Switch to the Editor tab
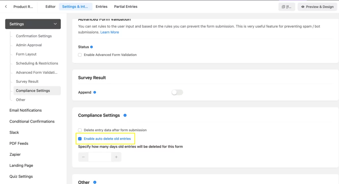The image size is (339, 184). [50, 7]
